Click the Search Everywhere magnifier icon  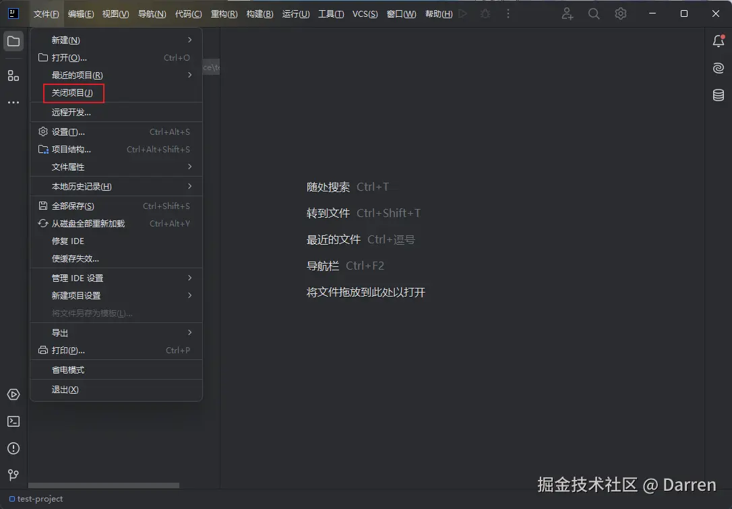click(x=594, y=13)
